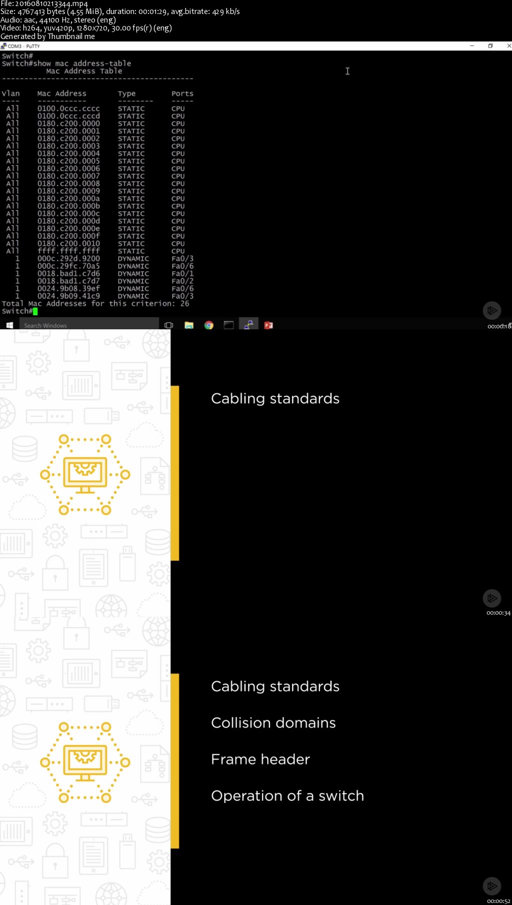Open PowerPoint from the taskbar
The width and height of the screenshot is (512, 905).
point(268,325)
